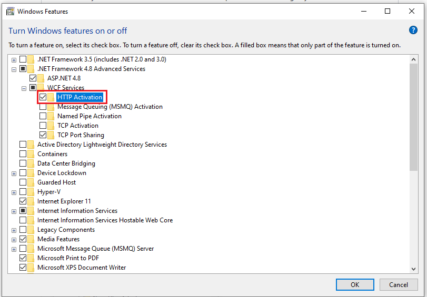The image size is (427, 297).
Task: Expand Internet Information Services node
Action: click(x=14, y=212)
